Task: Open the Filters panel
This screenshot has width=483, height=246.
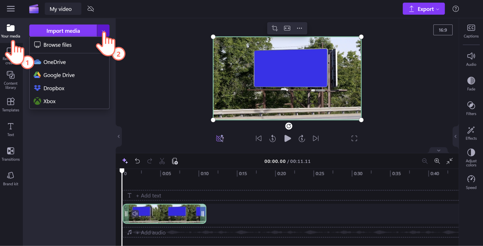Action: (x=471, y=109)
